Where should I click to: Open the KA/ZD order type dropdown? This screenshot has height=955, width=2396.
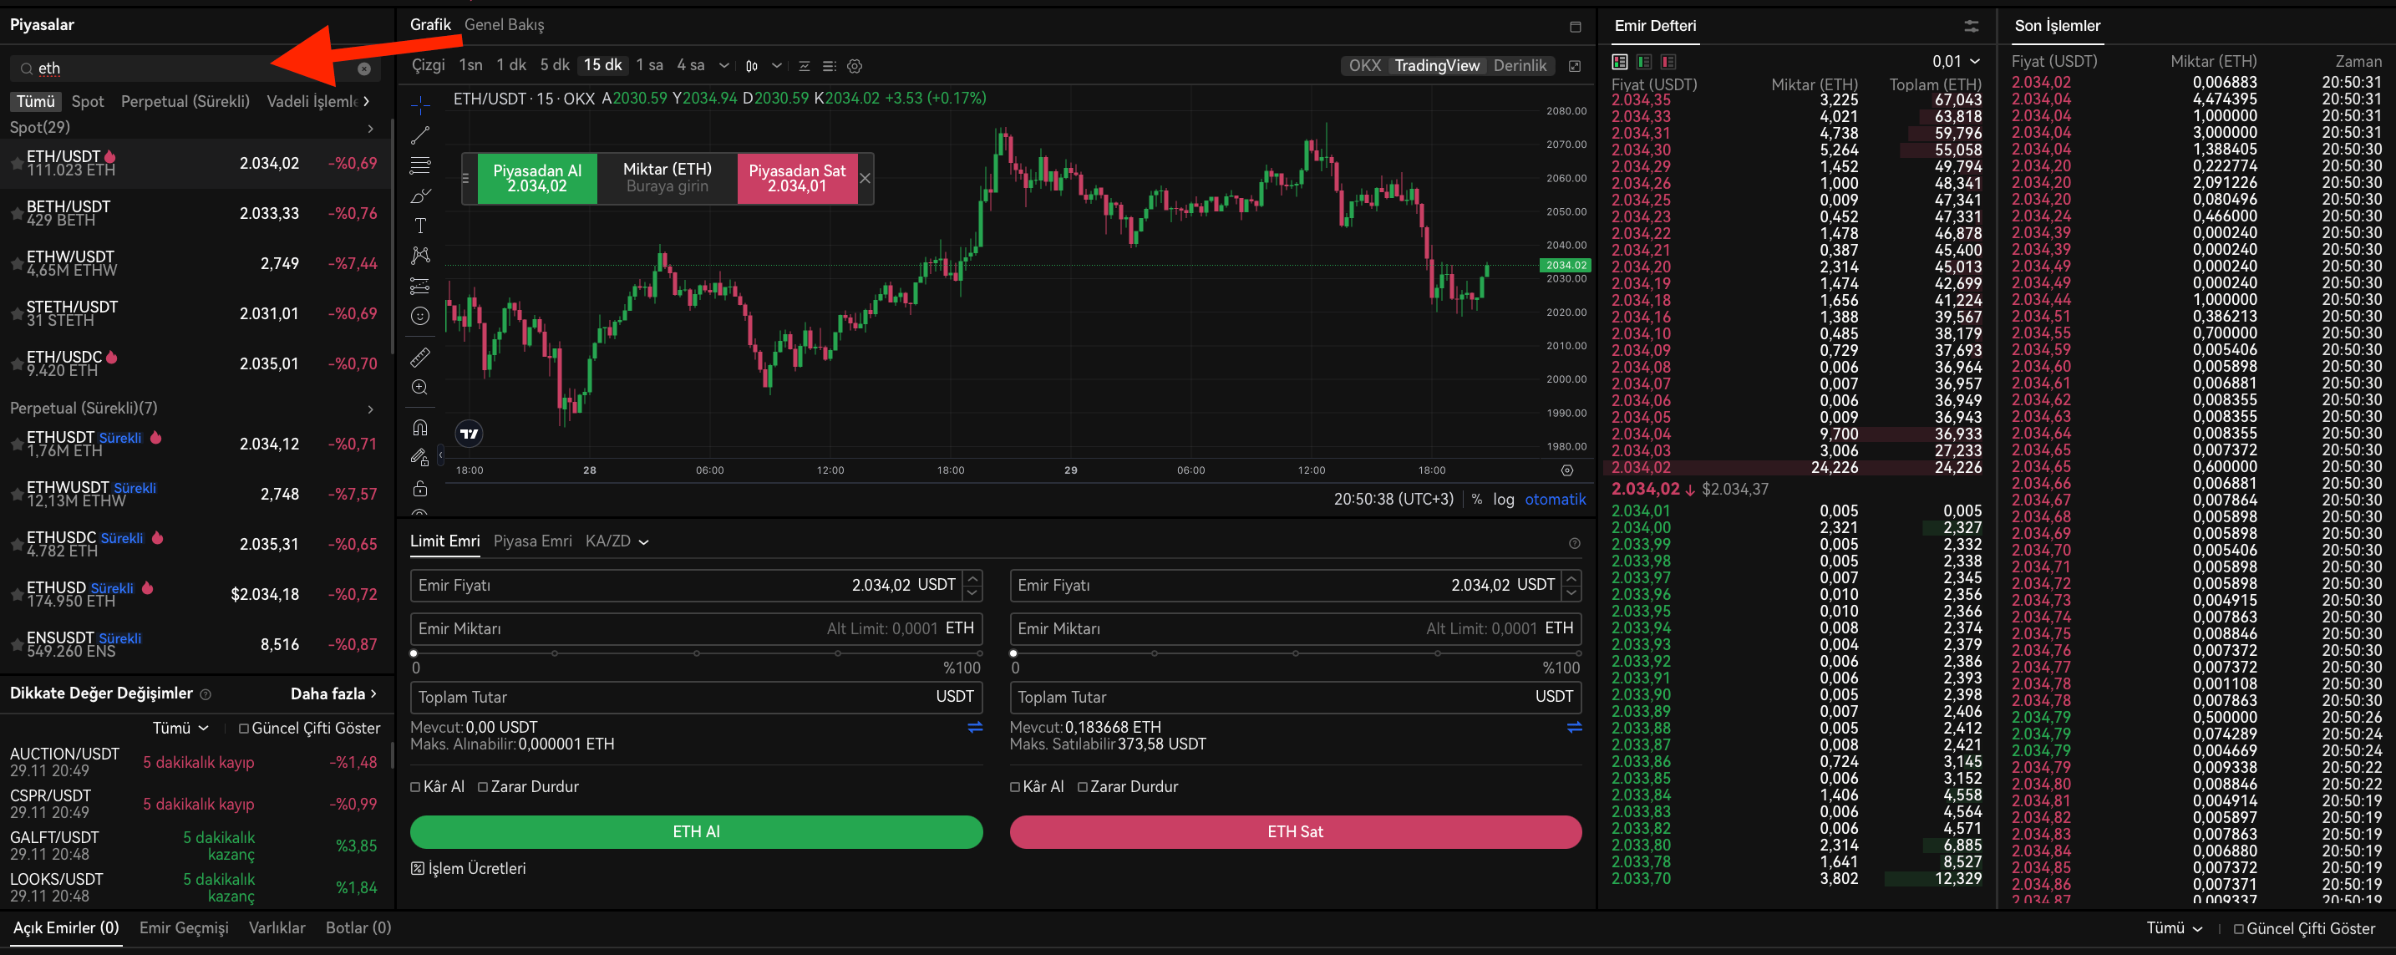pyautogui.click(x=617, y=541)
